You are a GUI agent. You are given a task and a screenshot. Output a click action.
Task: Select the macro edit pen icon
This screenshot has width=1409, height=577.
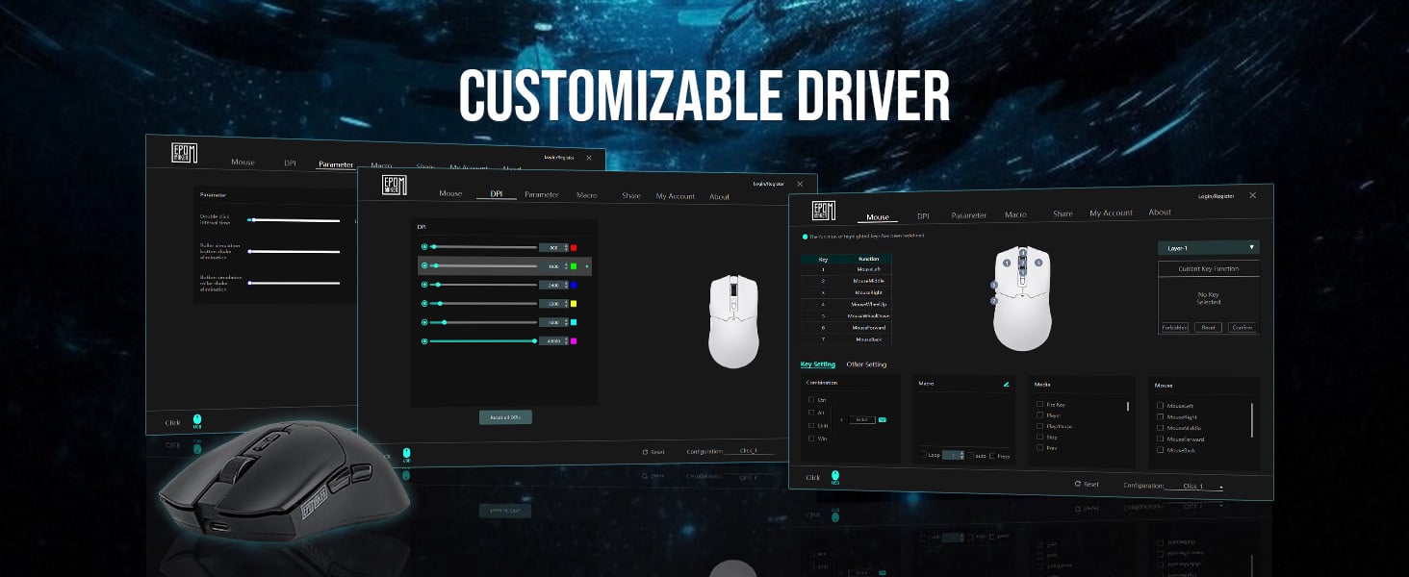click(1006, 385)
